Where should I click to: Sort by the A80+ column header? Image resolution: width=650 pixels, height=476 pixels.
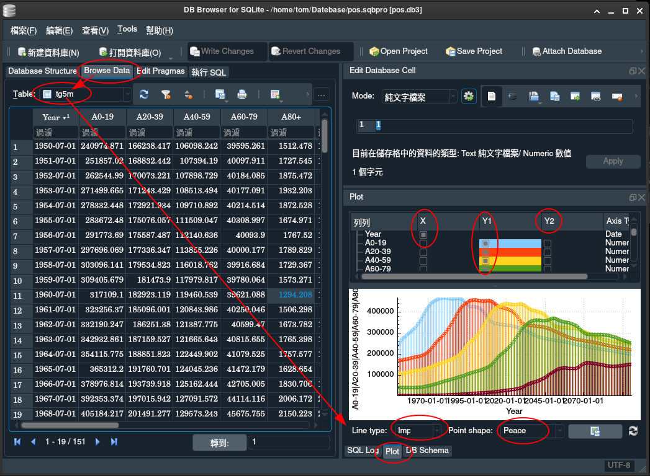(x=291, y=117)
